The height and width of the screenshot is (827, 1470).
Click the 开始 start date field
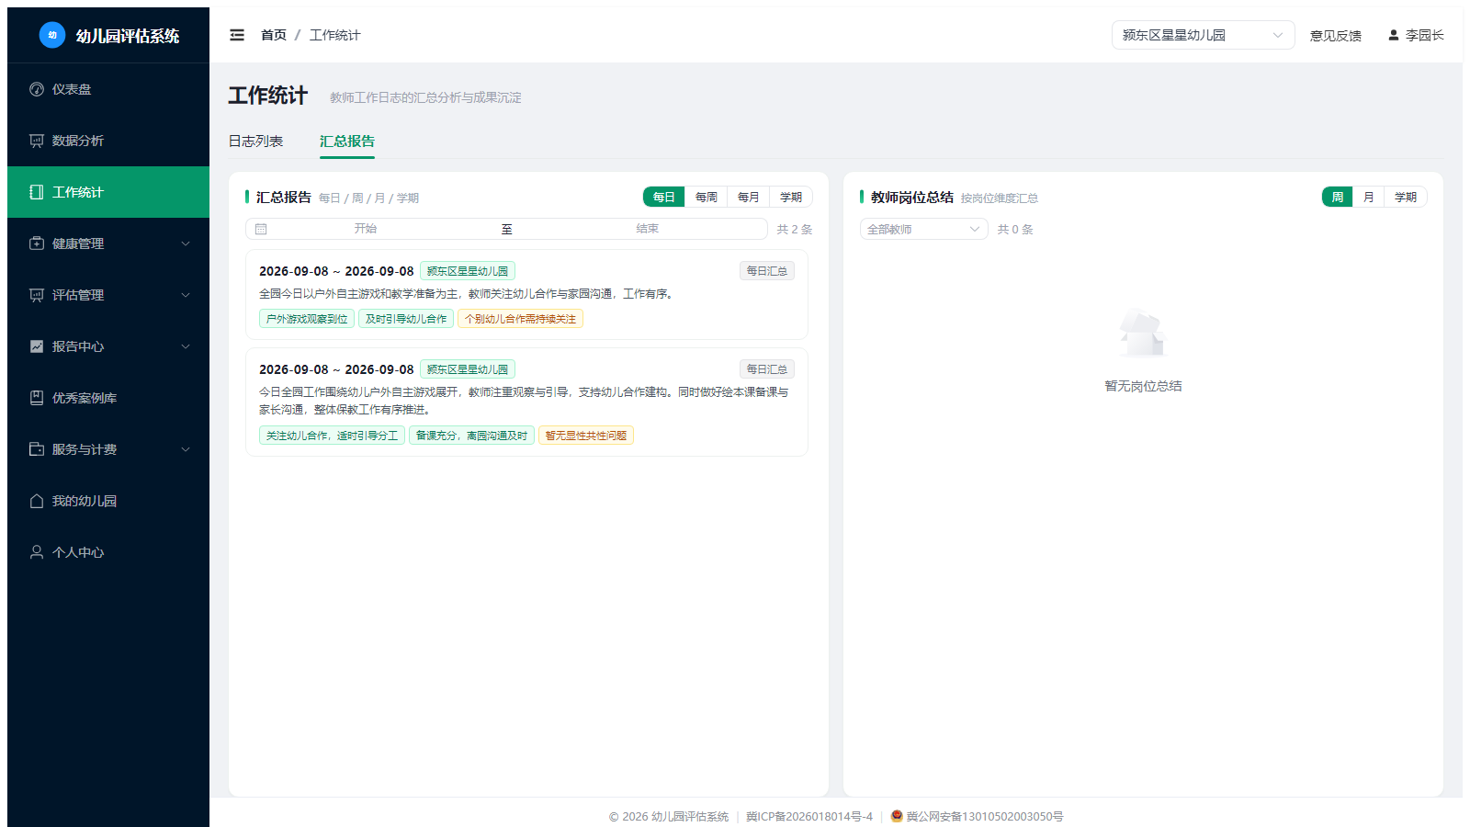point(366,229)
